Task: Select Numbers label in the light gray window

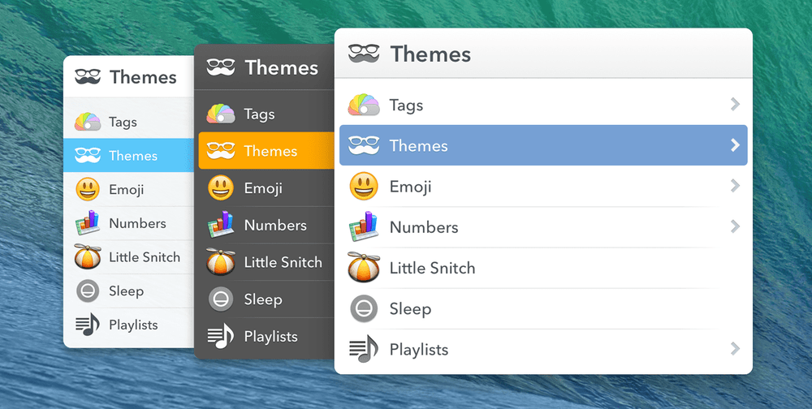Action: point(137,224)
